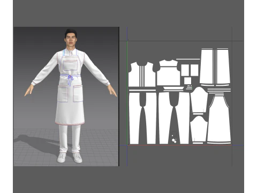Screen dimensions: 257x193
Task: Select the apron chest pocket on avatar
Action: click(x=71, y=65)
